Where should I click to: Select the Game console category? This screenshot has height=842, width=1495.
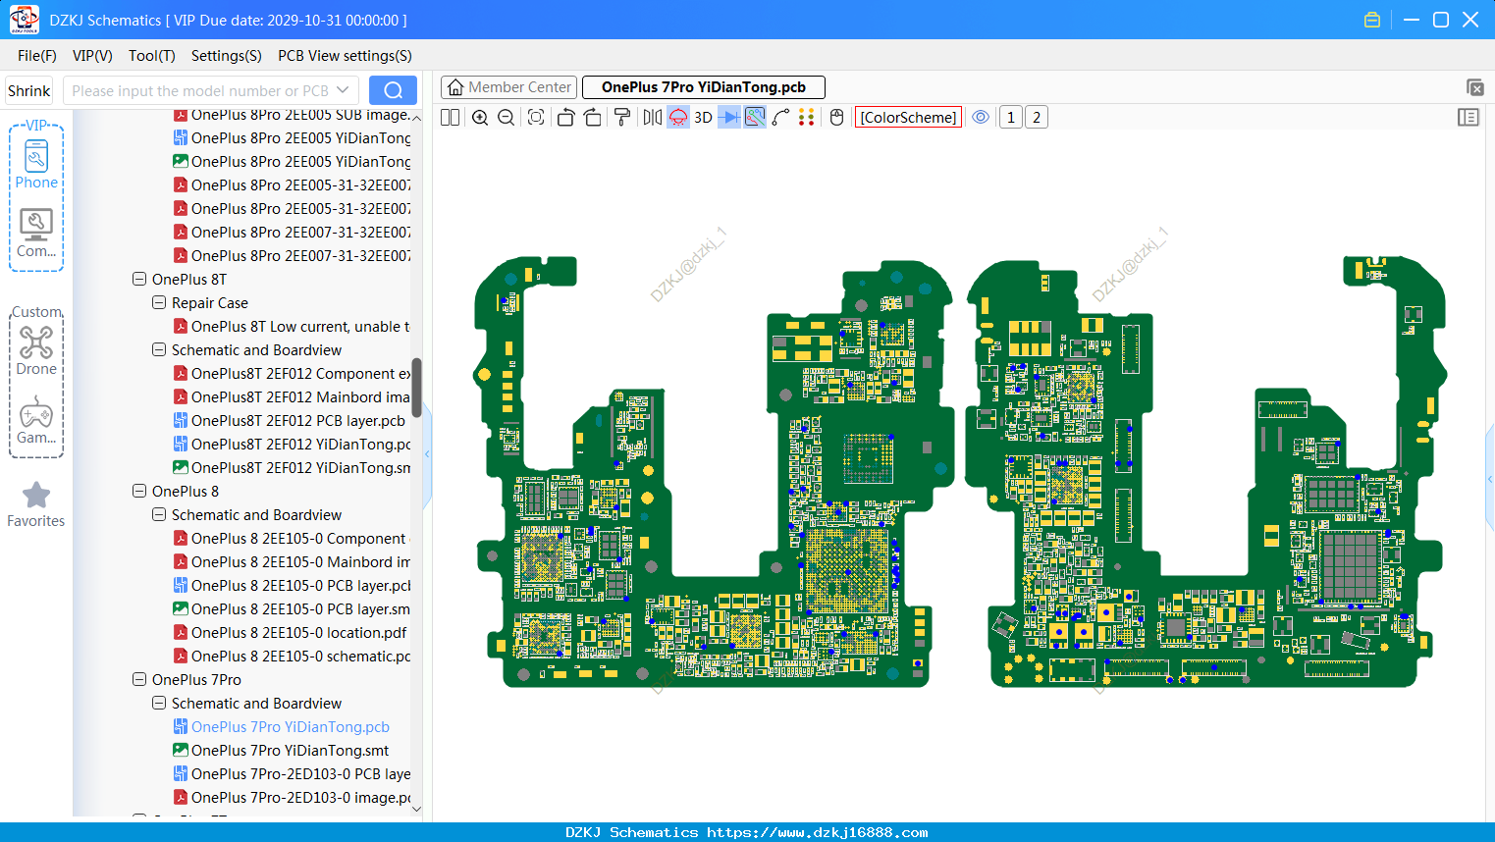36,421
